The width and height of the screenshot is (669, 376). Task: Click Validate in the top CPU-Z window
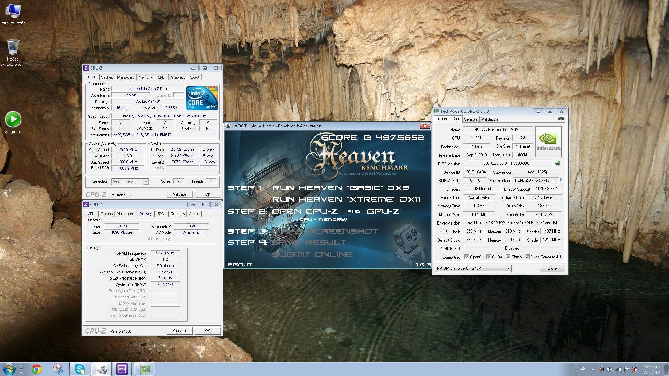coord(179,194)
